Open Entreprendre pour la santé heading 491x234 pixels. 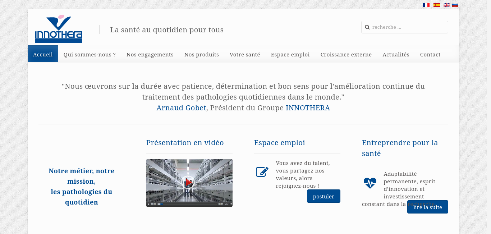click(x=400, y=148)
